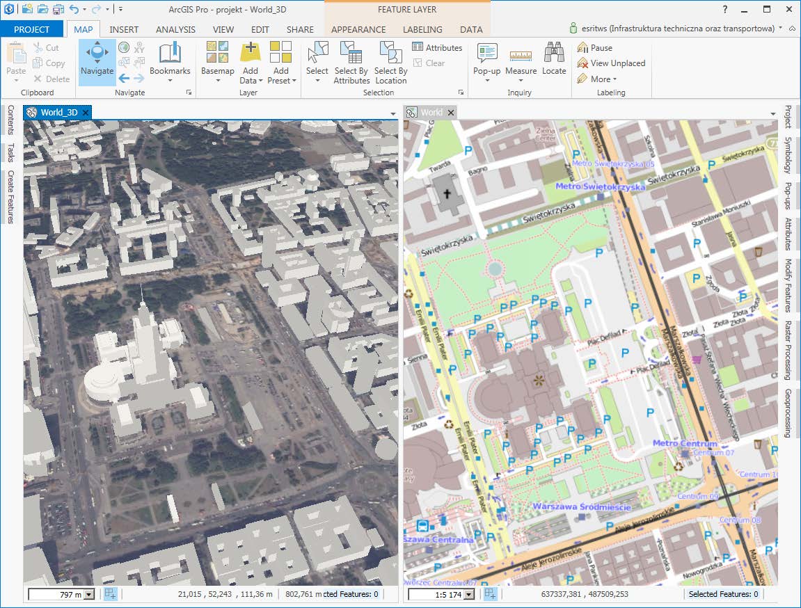Toggle View Unplaced labels
Screen dimensions: 801x608
pyautogui.click(x=611, y=63)
